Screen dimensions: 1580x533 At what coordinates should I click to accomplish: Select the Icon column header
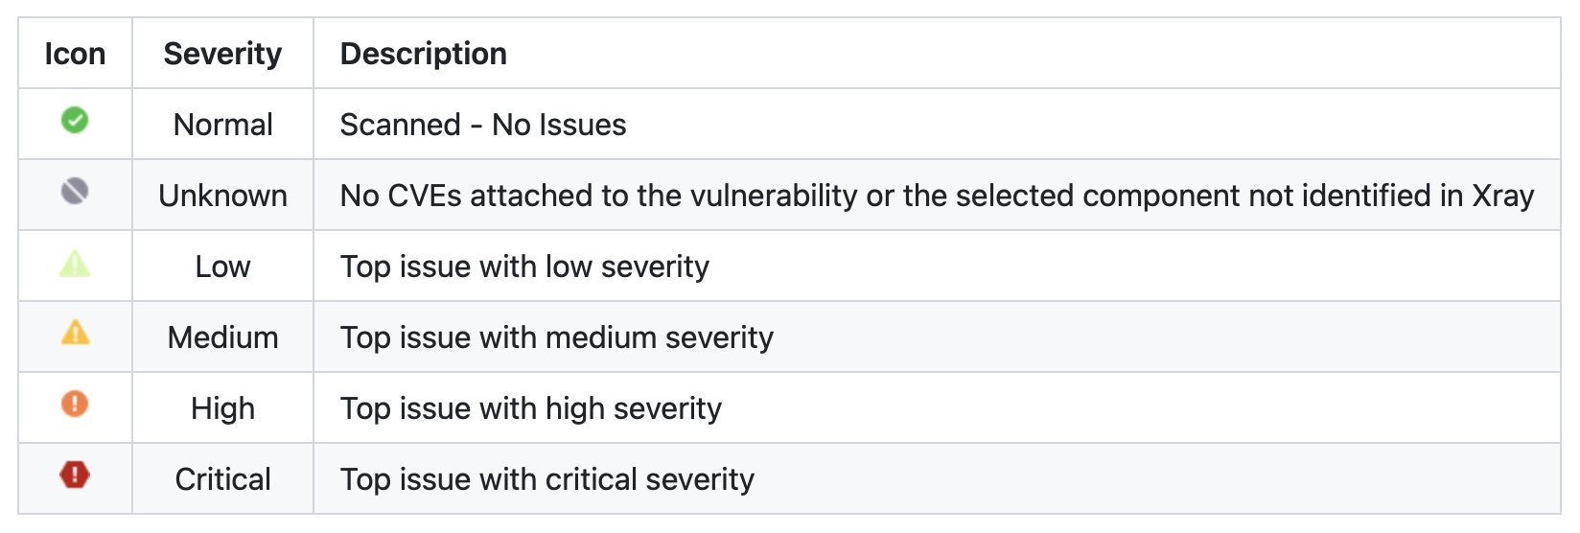75,54
